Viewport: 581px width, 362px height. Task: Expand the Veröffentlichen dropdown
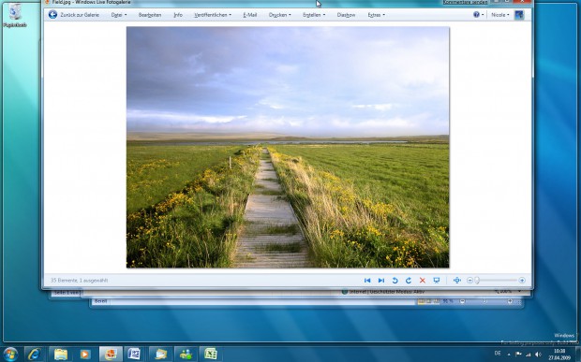click(213, 15)
